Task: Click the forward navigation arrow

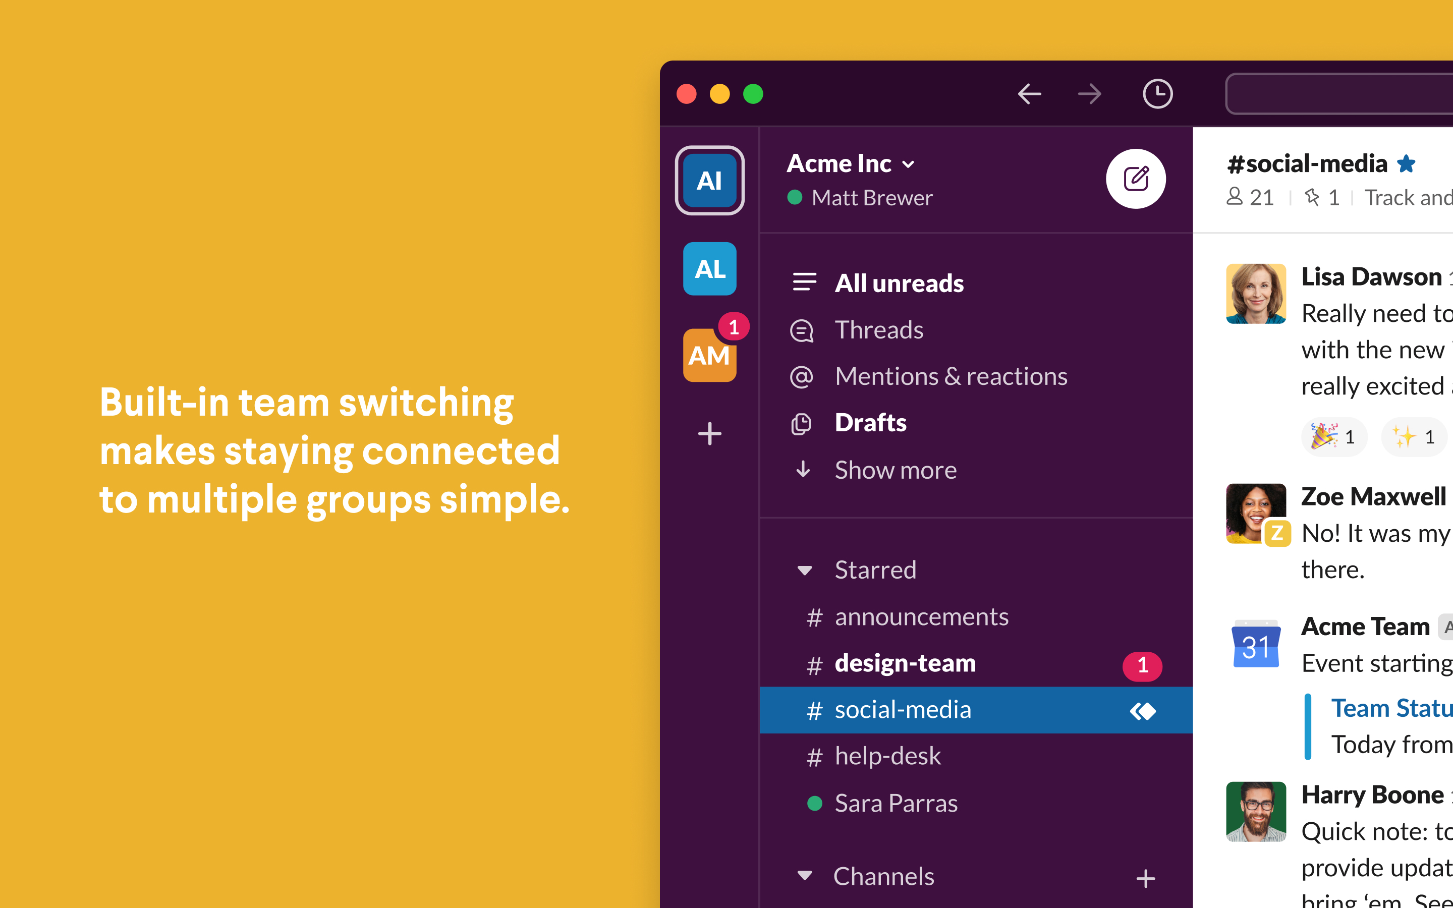Action: (x=1089, y=94)
